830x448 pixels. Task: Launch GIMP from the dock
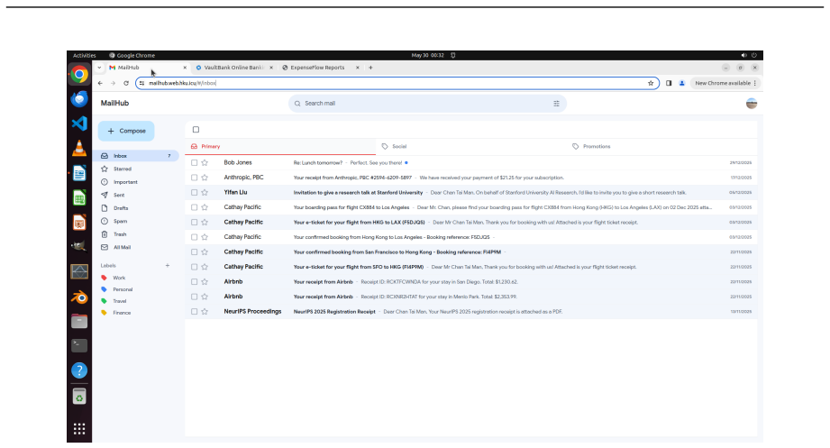[x=79, y=247]
